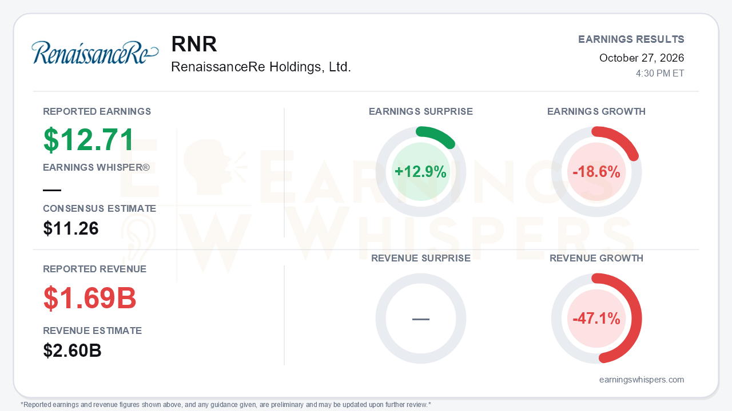This screenshot has height=411, width=732.
Task: Click the 'REVENUE SURPRISE' gauge title
Action: click(x=421, y=258)
